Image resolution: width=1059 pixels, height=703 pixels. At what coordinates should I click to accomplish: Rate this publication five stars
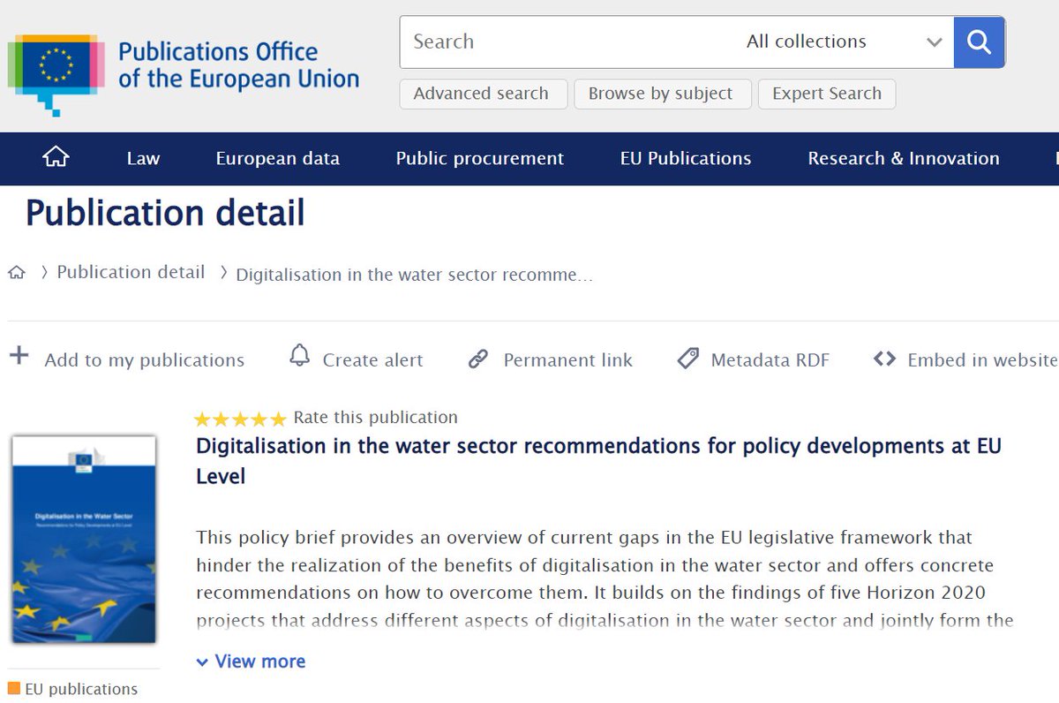pos(279,418)
